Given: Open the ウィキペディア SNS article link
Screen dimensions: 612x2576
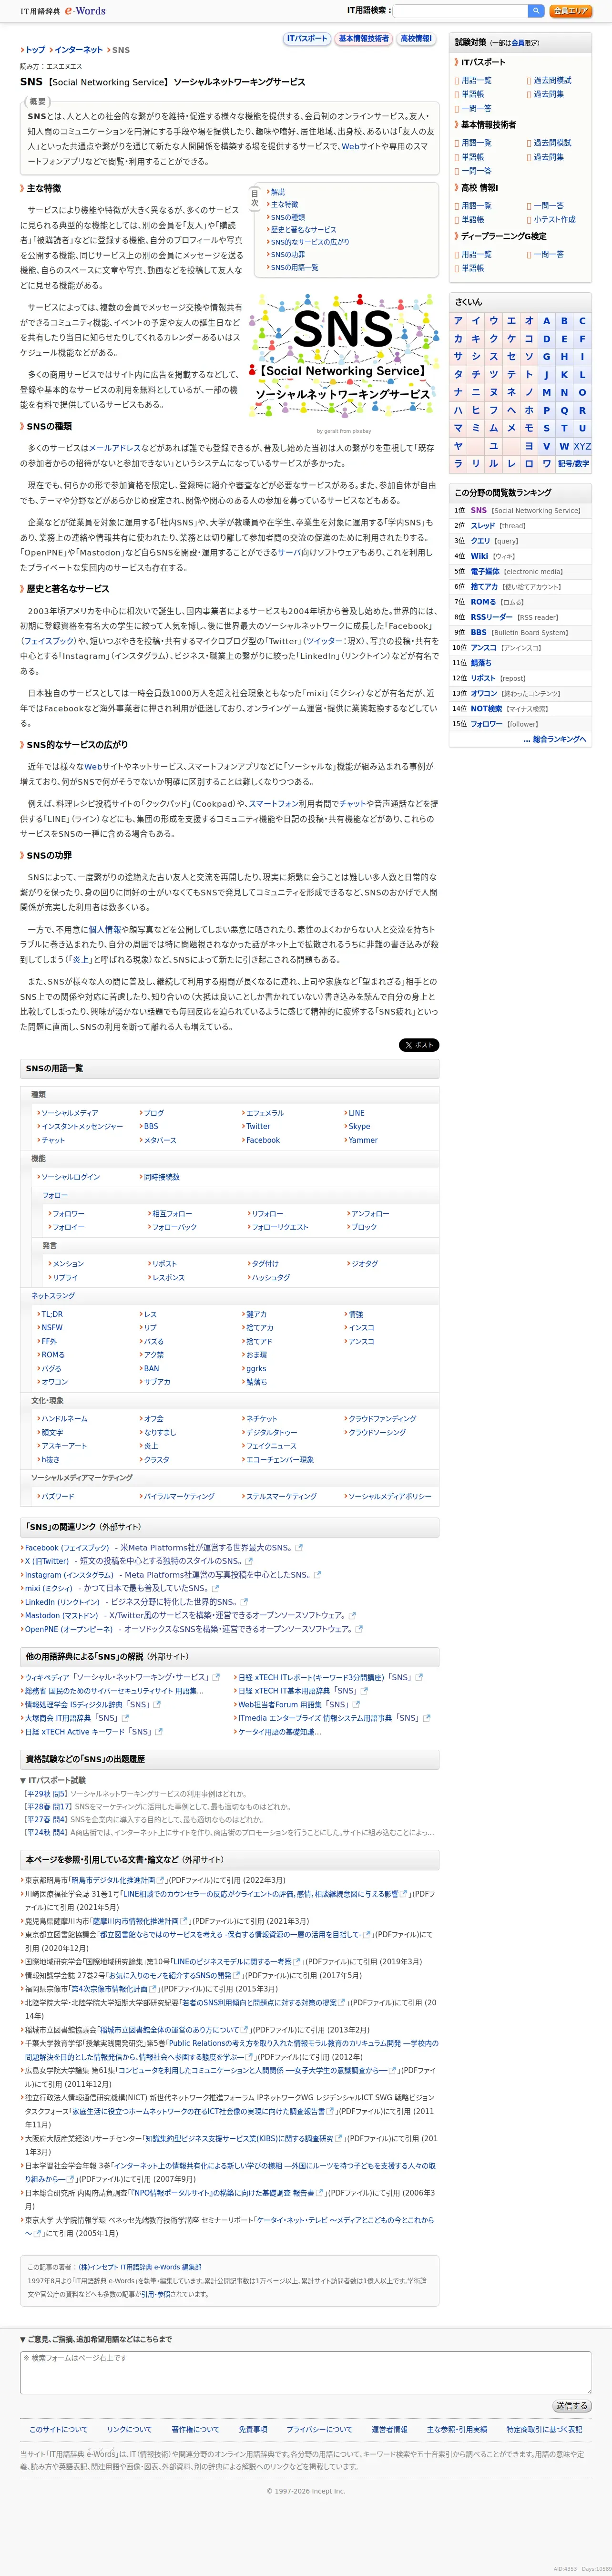Looking at the screenshot, I should 116,1677.
